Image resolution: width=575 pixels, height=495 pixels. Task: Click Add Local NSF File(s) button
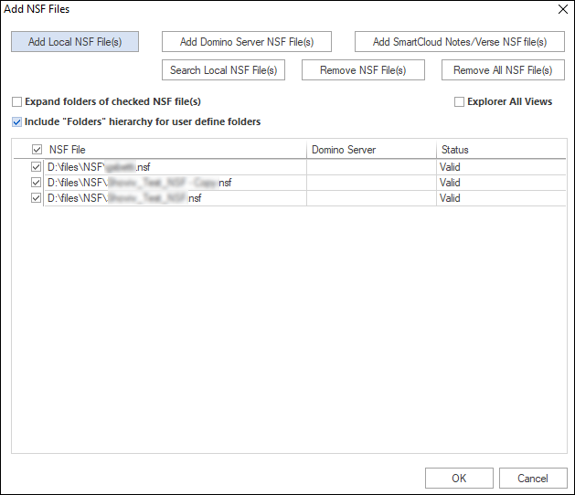75,42
